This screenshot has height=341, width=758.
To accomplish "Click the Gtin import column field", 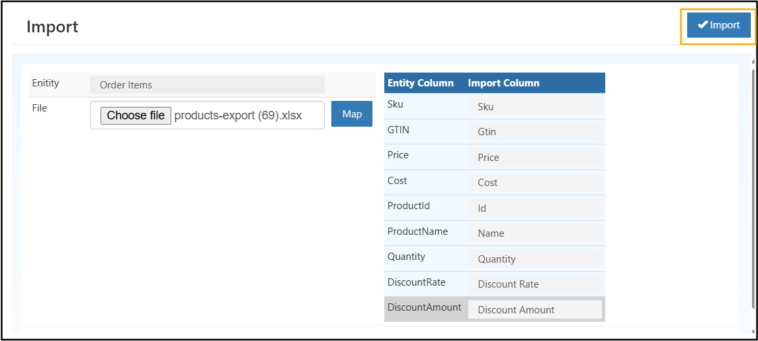I will click(534, 132).
